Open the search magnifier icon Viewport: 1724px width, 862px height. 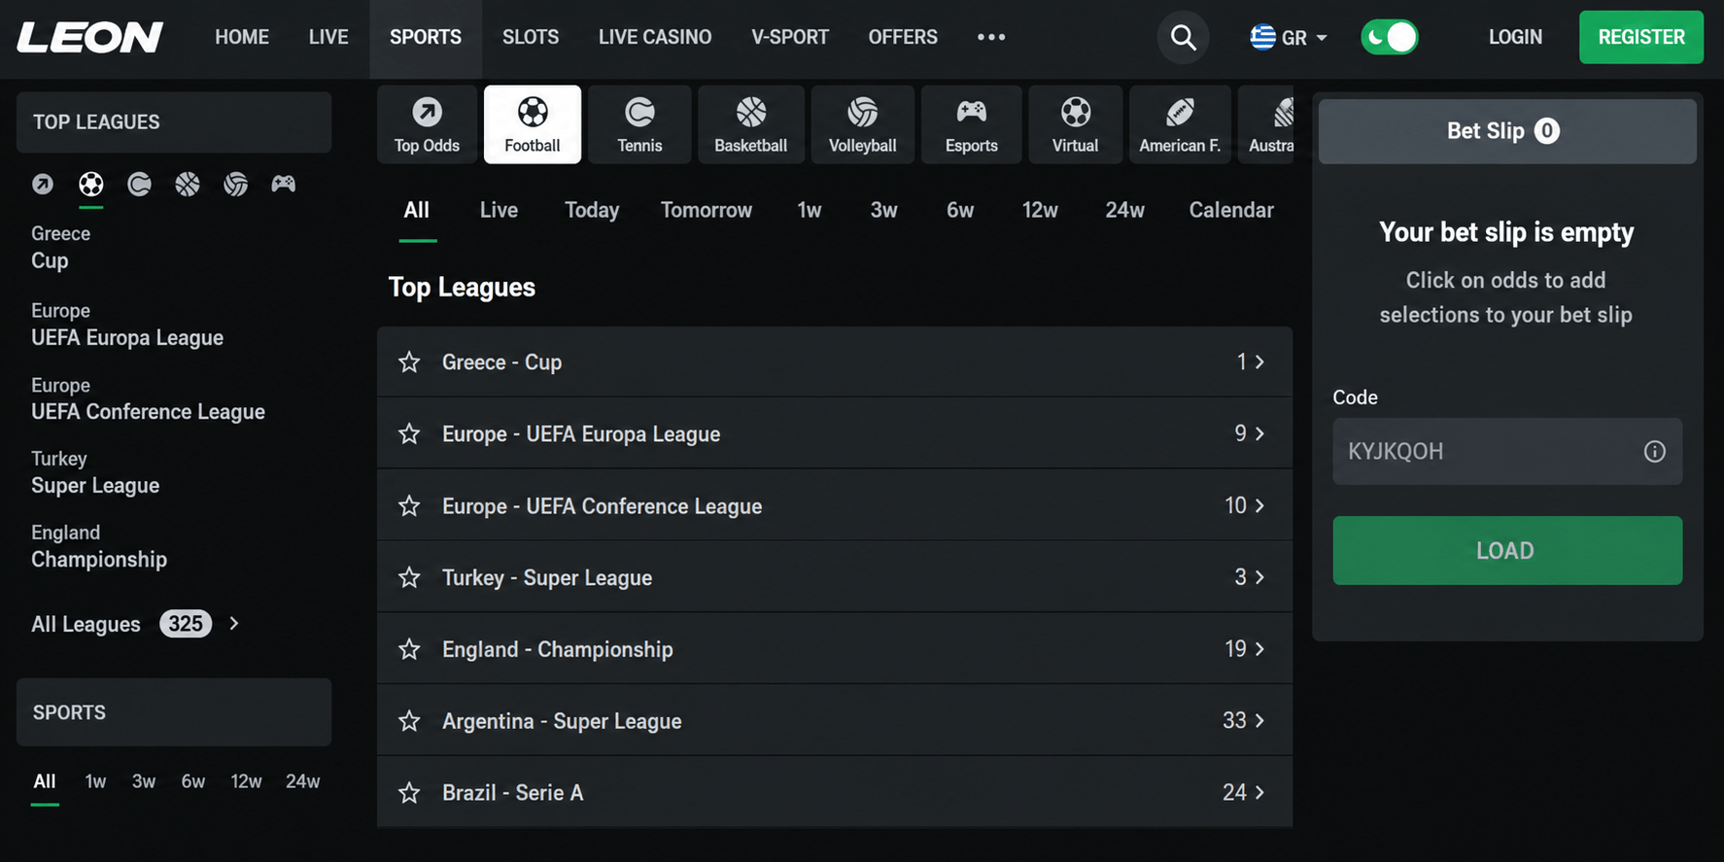click(x=1183, y=37)
